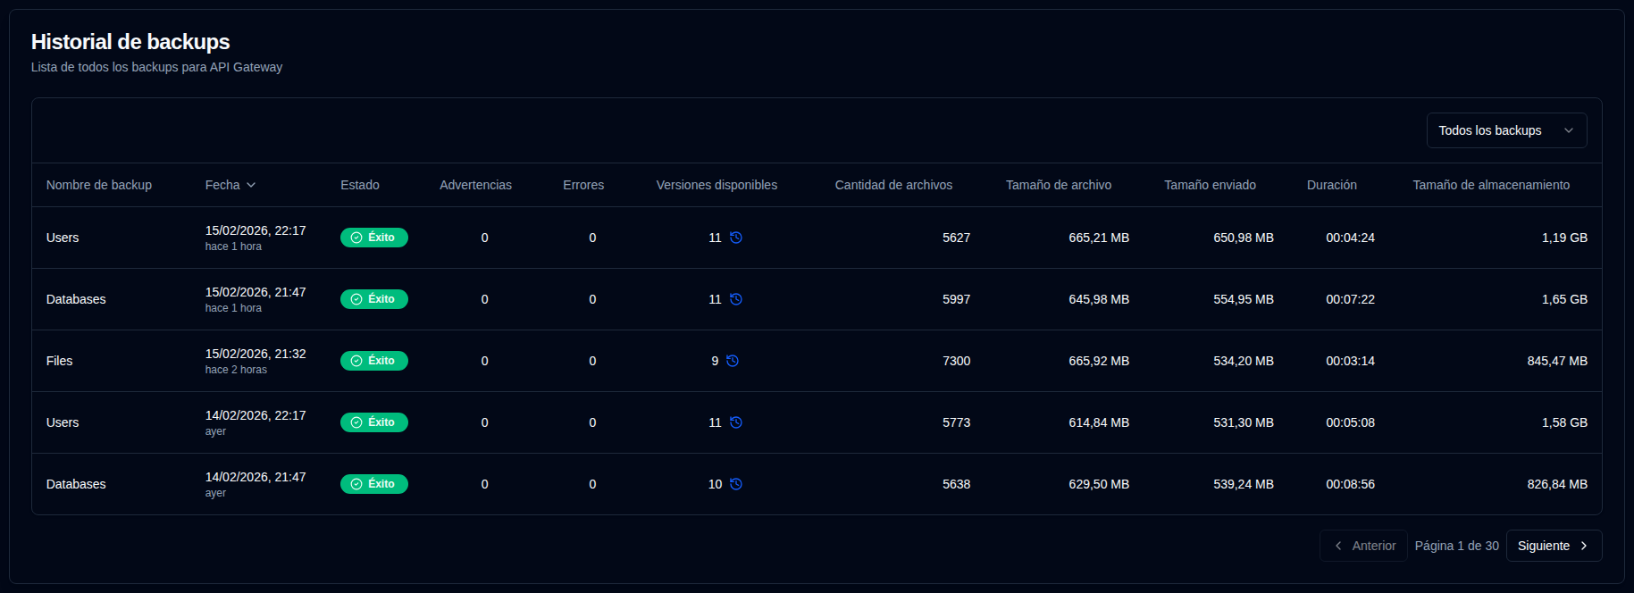Click the Anterior pagination button

pyautogui.click(x=1363, y=546)
